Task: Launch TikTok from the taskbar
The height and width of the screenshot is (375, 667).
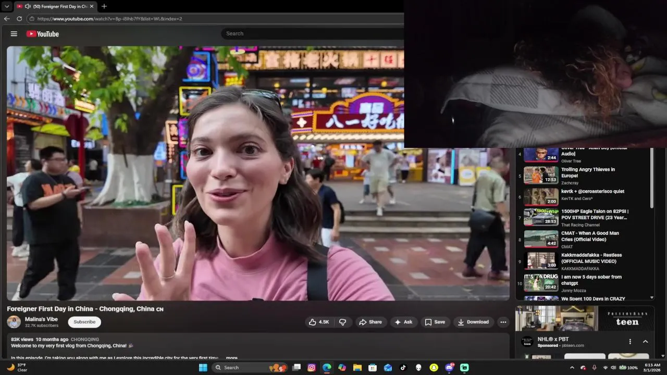Action: (403, 367)
